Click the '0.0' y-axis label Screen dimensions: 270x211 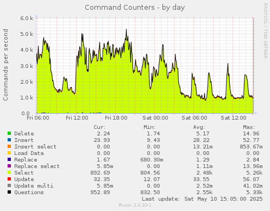coord(26,114)
